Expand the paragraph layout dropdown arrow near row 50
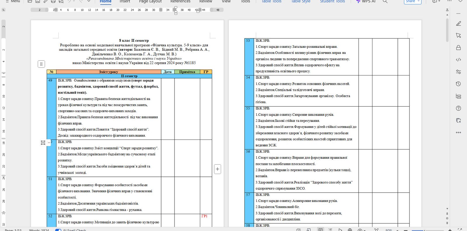The width and height of the screenshot is (467, 231). [x=49, y=143]
